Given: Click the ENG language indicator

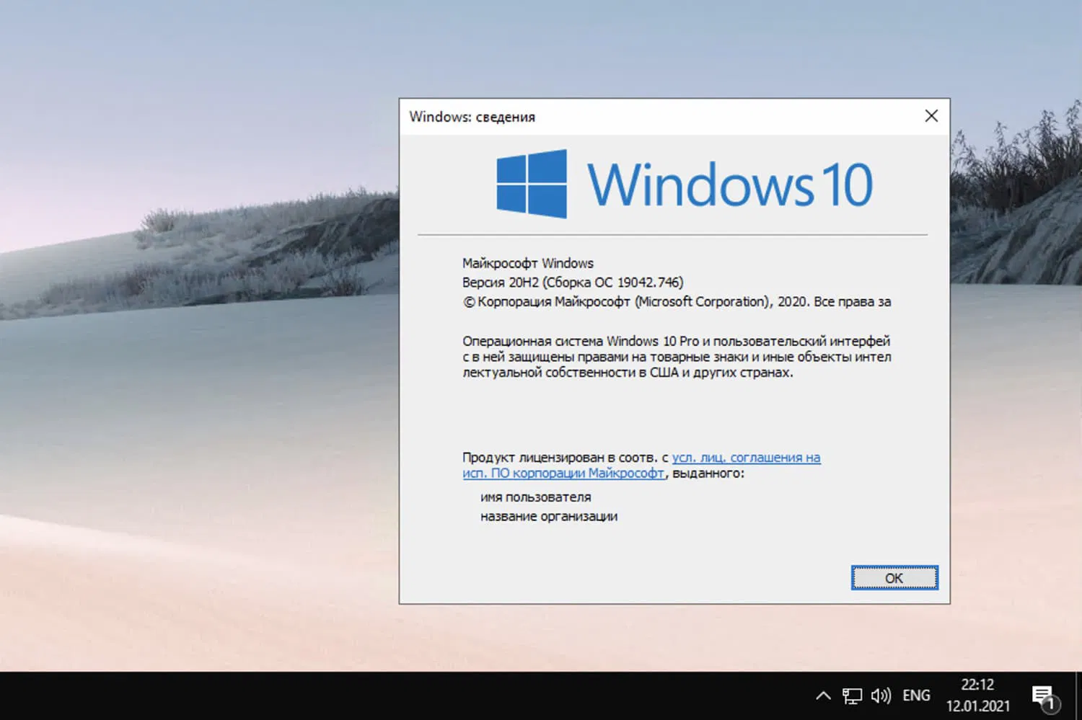Looking at the screenshot, I should pos(915,694).
